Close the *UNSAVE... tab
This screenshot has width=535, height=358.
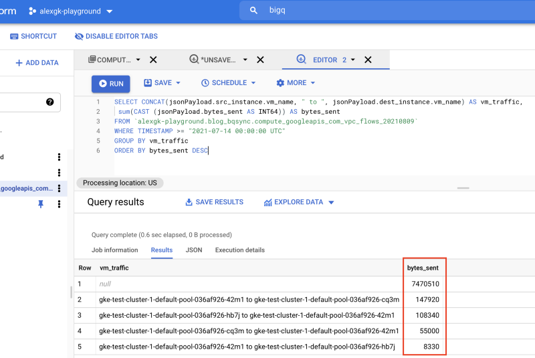pyautogui.click(x=260, y=60)
